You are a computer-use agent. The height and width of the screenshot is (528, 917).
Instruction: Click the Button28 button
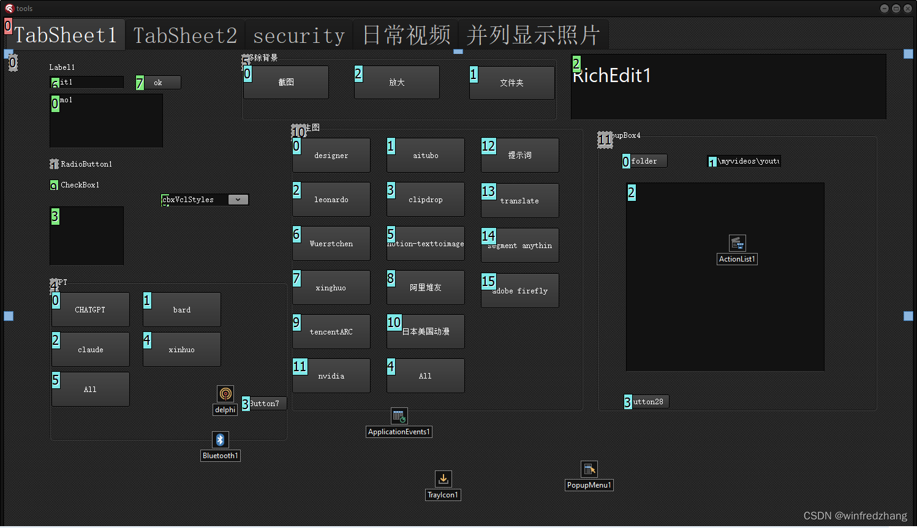coord(647,402)
